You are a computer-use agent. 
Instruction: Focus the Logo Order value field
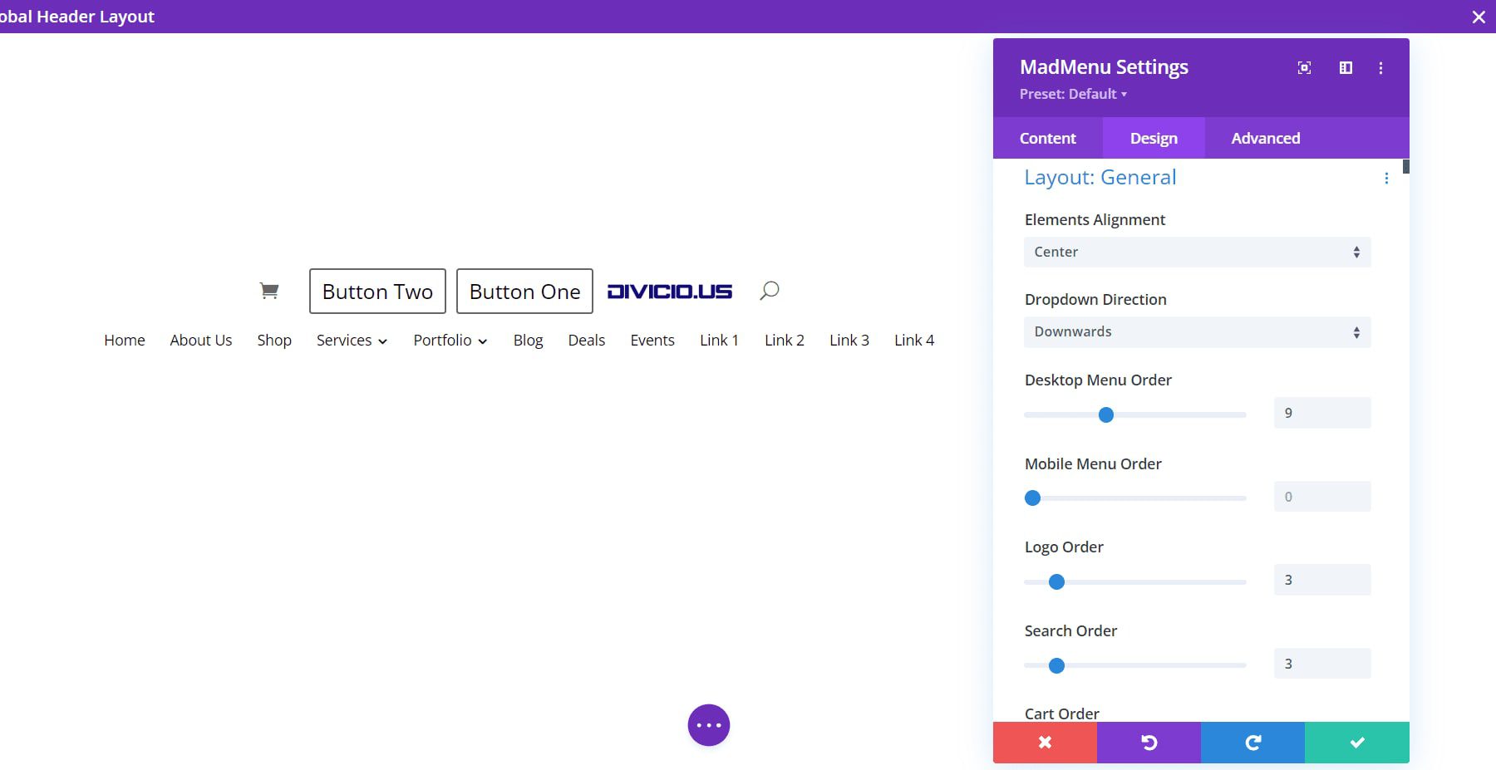pyautogui.click(x=1322, y=580)
